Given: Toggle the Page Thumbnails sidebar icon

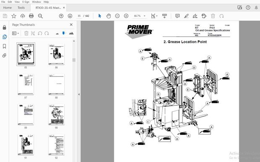Looking at the screenshot, I should [5, 37].
